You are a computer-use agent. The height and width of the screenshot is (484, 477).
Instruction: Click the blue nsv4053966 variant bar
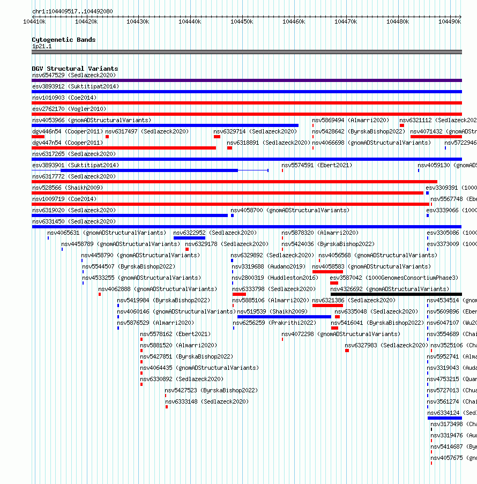click(165, 125)
